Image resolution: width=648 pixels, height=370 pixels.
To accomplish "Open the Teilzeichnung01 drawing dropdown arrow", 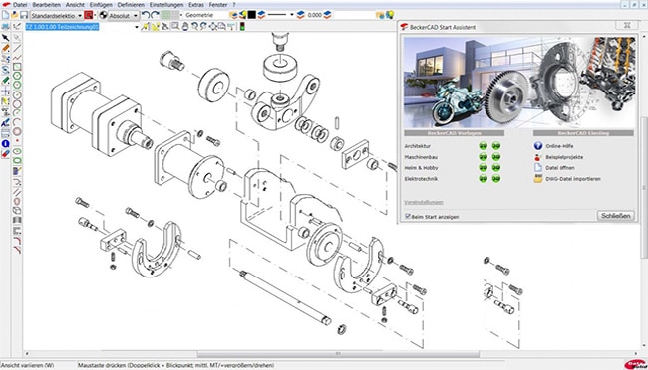I will (137, 27).
